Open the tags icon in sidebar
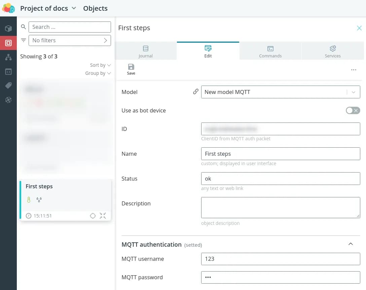Viewport: 366px width, 290px height. tap(8, 86)
